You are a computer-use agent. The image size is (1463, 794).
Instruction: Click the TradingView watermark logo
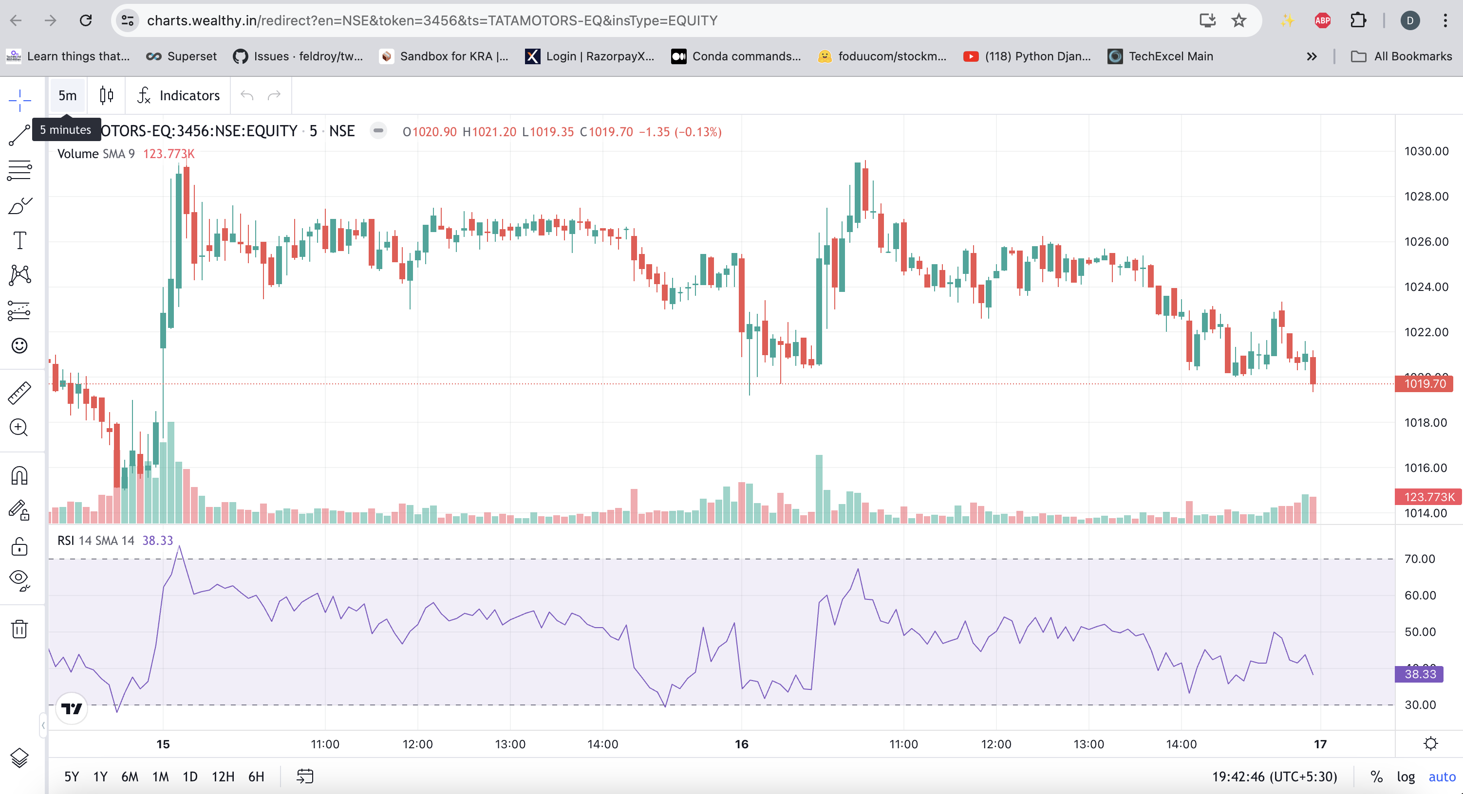point(71,708)
